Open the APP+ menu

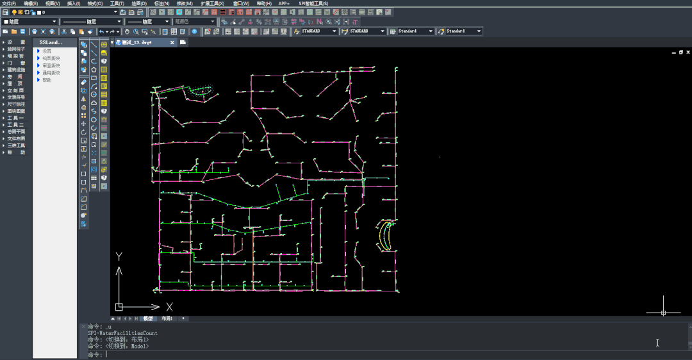[284, 4]
